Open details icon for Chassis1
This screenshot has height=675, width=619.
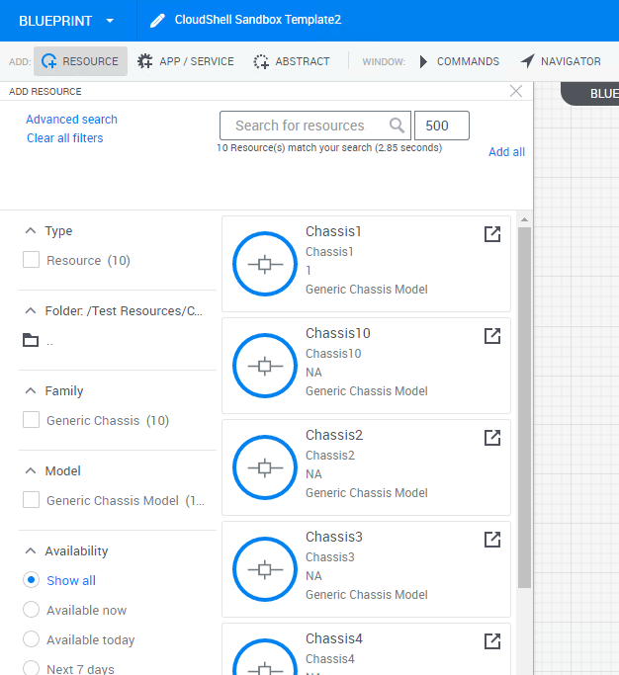[491, 234]
